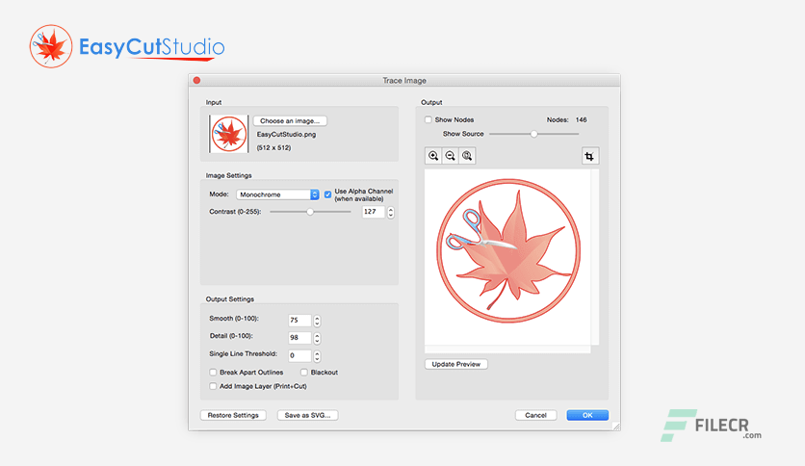This screenshot has width=805, height=466.
Task: Click the EasyCutStudio.png file name
Action: [x=287, y=135]
